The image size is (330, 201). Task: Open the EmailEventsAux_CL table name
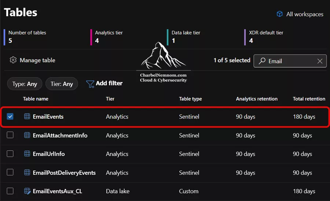57,191
